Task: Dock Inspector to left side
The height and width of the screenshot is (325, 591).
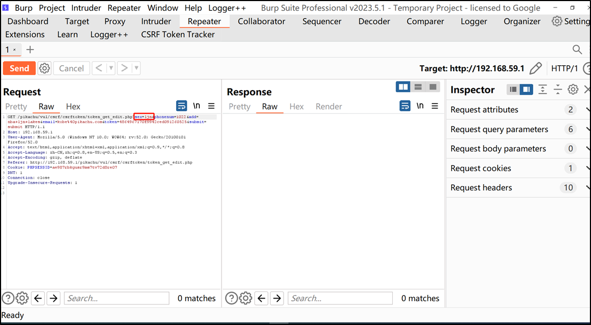Action: click(x=513, y=89)
